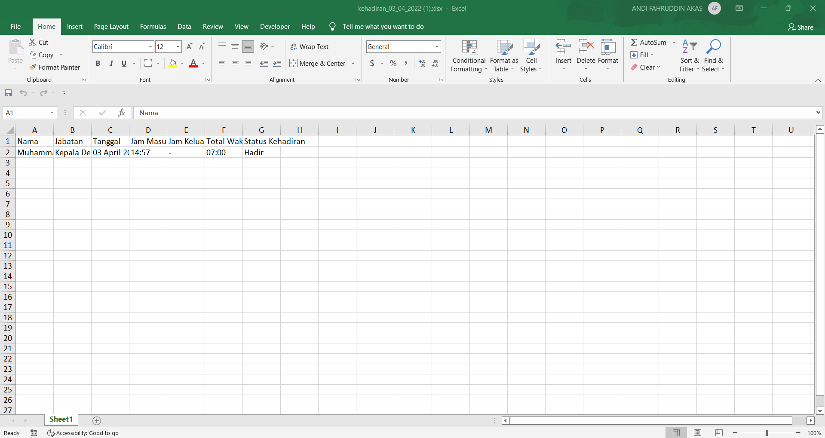Decrease indent in Alignment group
Viewport: 825px width, 438px height.
pos(264,63)
